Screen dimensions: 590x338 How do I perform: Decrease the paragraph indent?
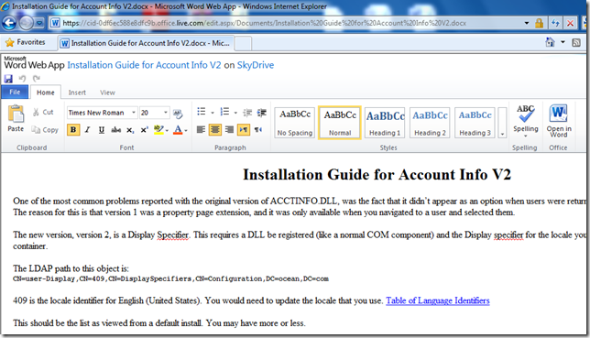pyautogui.click(x=247, y=112)
